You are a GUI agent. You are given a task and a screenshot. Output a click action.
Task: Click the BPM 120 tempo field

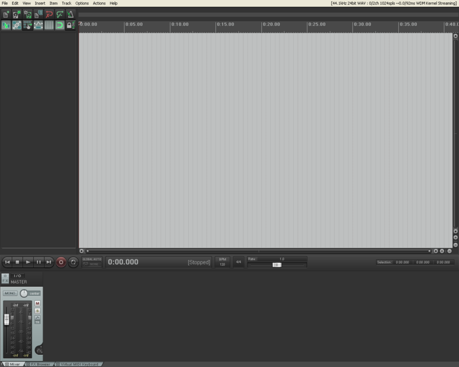click(x=222, y=262)
